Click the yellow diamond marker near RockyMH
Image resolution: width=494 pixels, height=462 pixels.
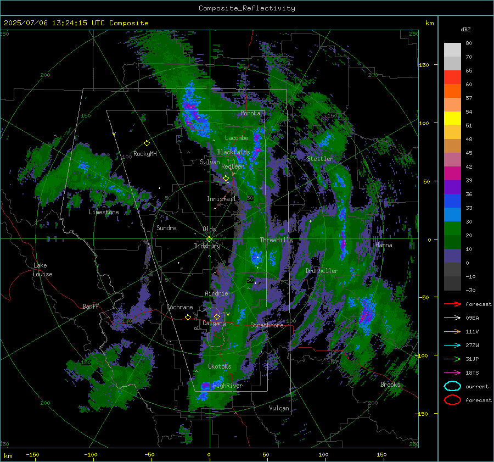(x=147, y=143)
